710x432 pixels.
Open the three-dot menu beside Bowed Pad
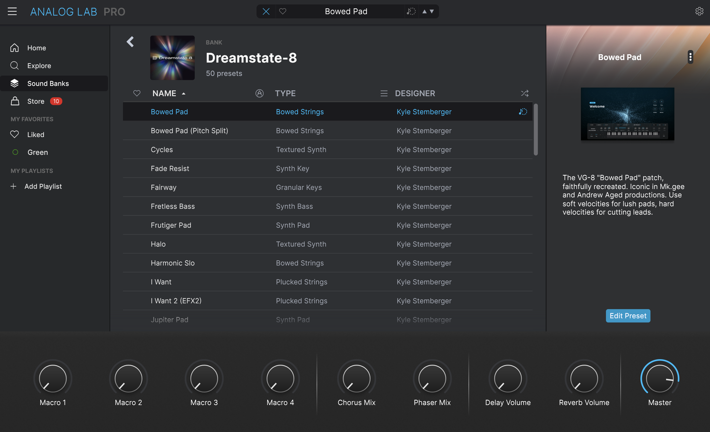click(691, 57)
